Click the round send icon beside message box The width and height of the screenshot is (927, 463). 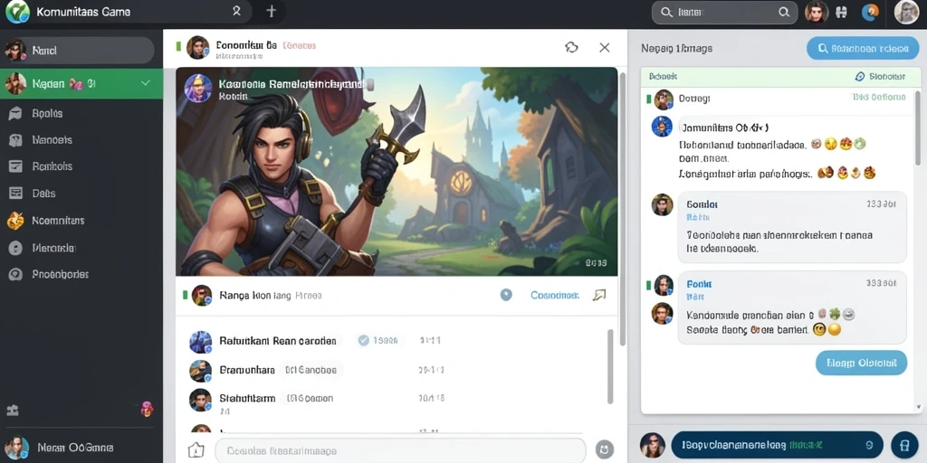coord(604,449)
